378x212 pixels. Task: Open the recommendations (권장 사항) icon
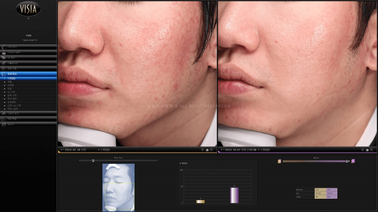click(x=4, y=68)
